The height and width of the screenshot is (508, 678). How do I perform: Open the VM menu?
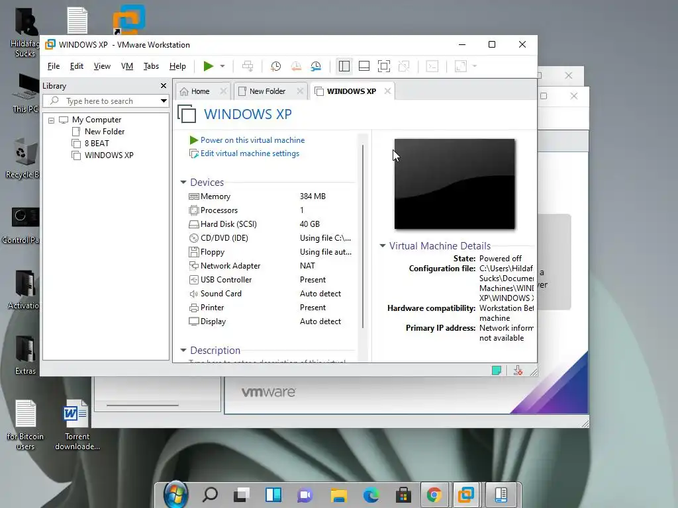point(126,66)
